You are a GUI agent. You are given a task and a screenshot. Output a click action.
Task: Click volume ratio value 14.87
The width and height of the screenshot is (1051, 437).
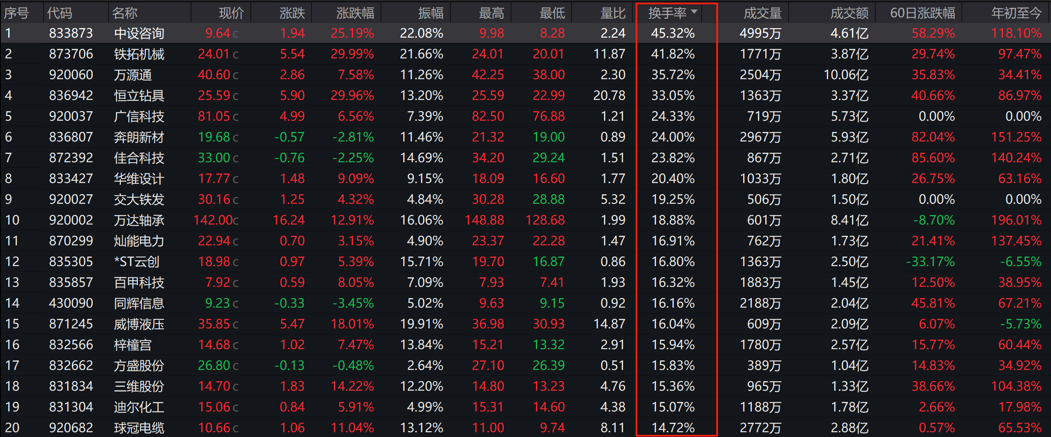(609, 324)
